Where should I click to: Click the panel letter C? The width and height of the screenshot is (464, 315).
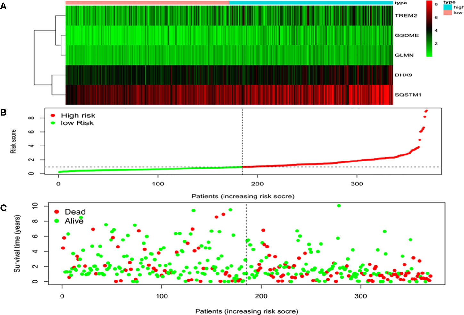3,208
